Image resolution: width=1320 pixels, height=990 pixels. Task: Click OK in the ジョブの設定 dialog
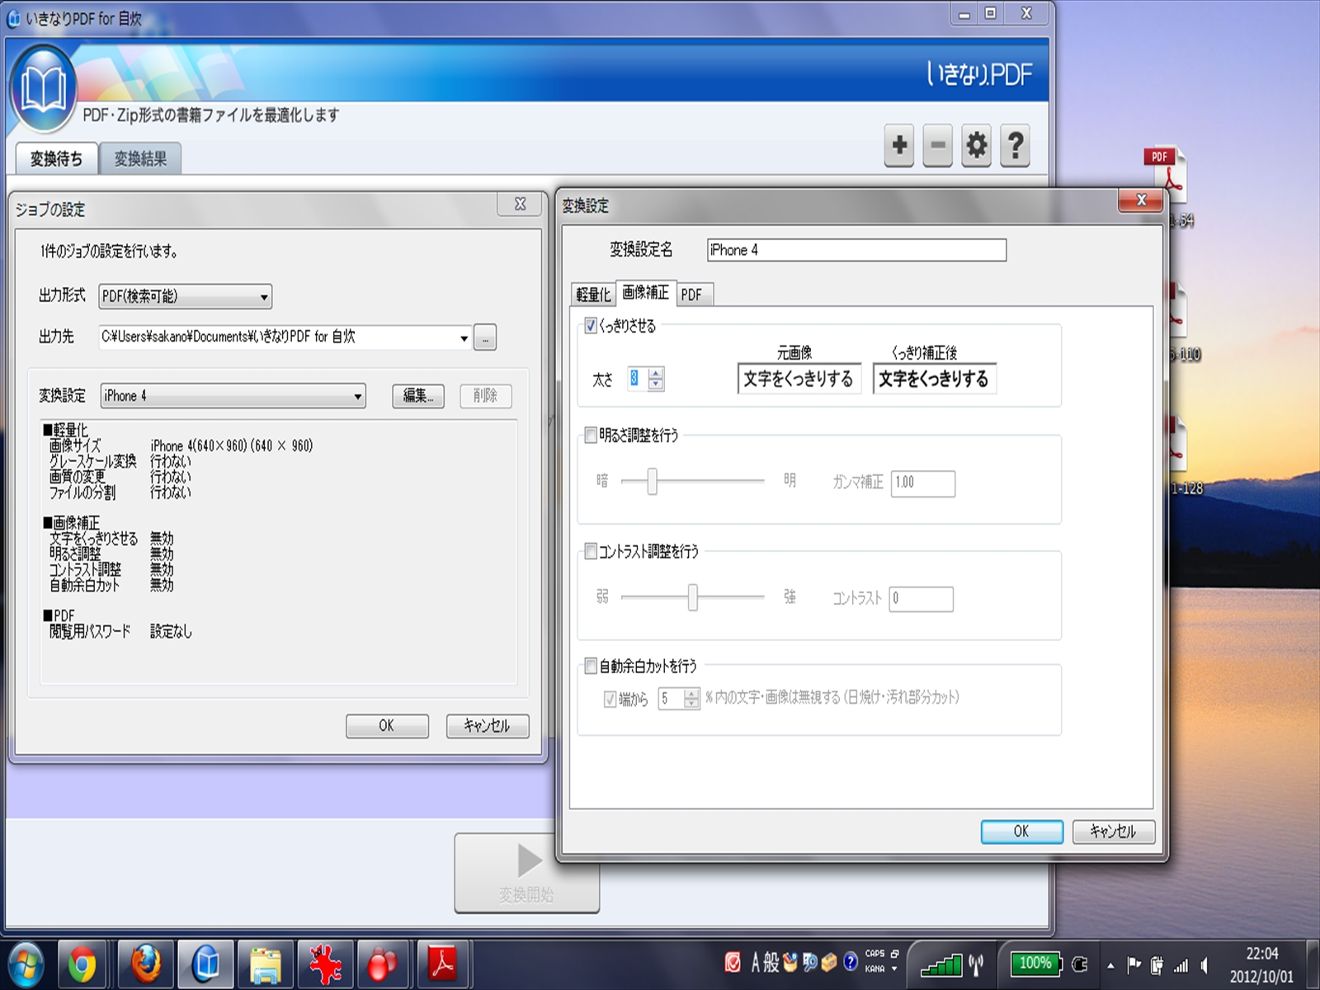[x=387, y=726]
